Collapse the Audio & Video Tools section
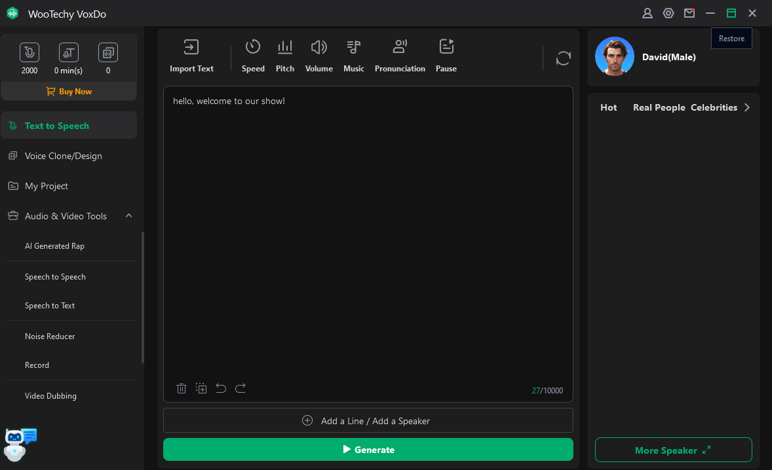772x470 pixels. (x=129, y=216)
